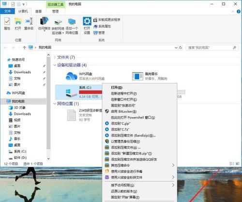Screen dimensions: 242x202
Task: Open the WPS网盘 cloud drive icon
Action: [x=71, y=76]
